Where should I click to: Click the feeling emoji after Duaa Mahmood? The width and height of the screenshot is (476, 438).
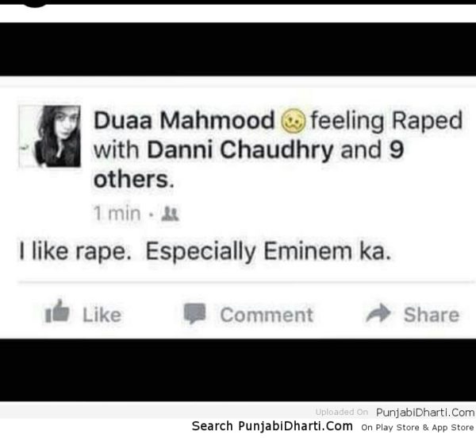tap(294, 121)
